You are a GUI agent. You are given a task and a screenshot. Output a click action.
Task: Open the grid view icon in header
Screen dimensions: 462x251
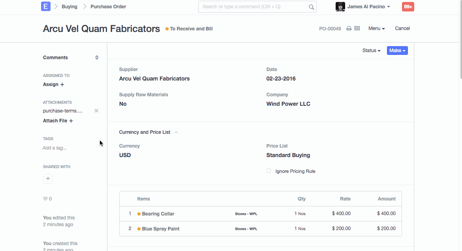pos(357,28)
